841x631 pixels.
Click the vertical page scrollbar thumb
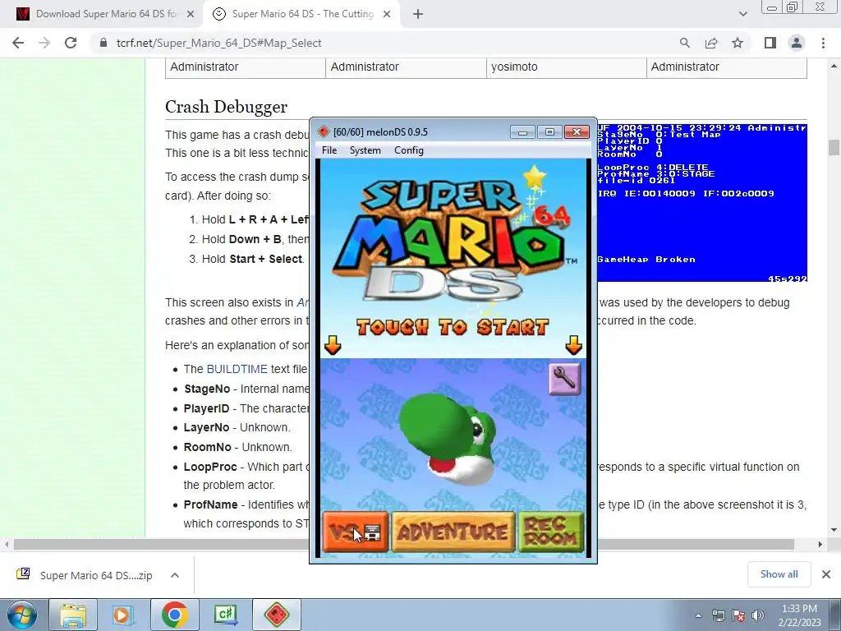point(834,146)
